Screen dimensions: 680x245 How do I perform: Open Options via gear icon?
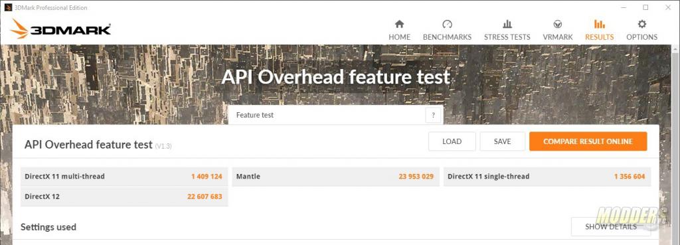[642, 25]
